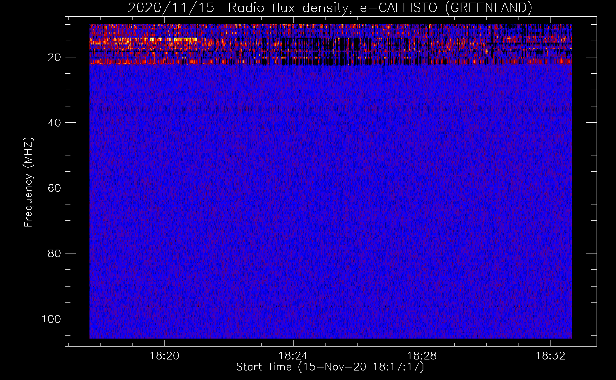Click the 20 frequency tick label
Viewport: 616px width, 380px height.
click(x=55, y=57)
